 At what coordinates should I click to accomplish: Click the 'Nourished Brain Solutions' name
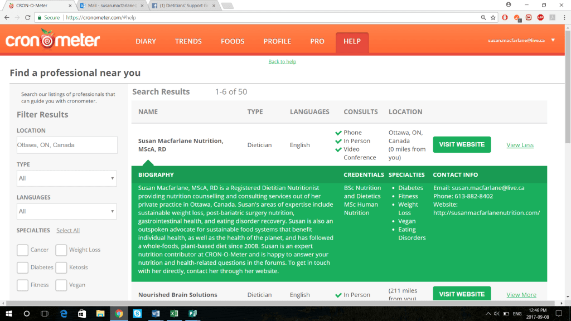[178, 295]
